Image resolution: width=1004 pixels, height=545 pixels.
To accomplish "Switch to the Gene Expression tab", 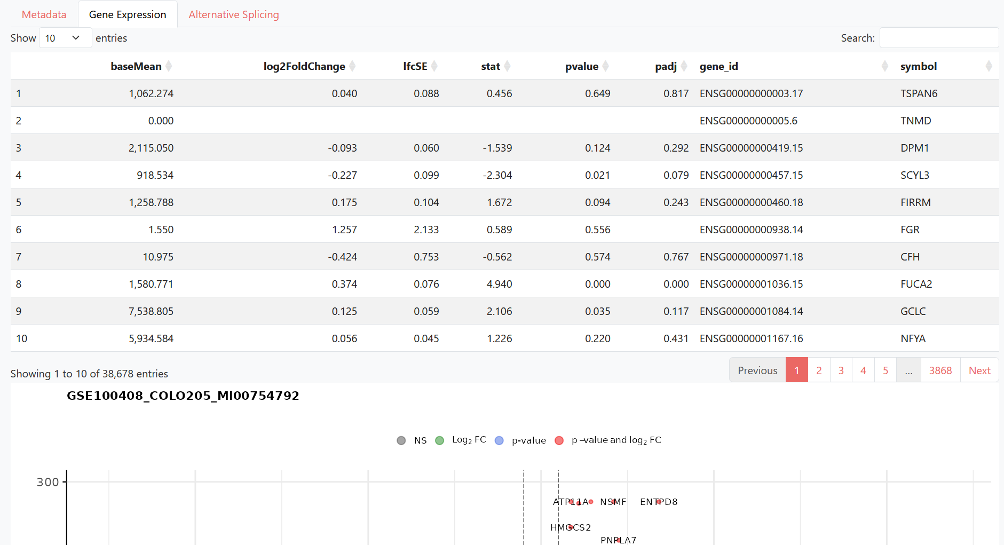I will pyautogui.click(x=128, y=14).
